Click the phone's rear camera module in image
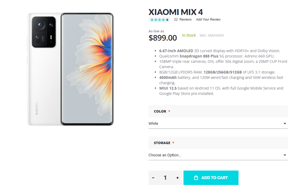This screenshot has width=296, height=189. tap(44, 32)
